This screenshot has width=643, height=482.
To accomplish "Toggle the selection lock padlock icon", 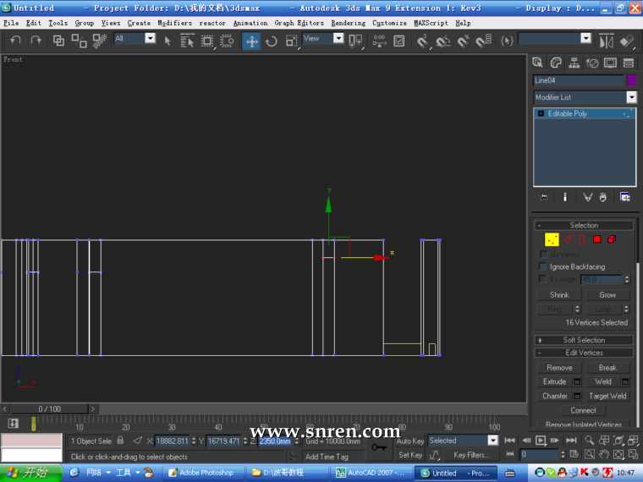I will click(x=120, y=441).
